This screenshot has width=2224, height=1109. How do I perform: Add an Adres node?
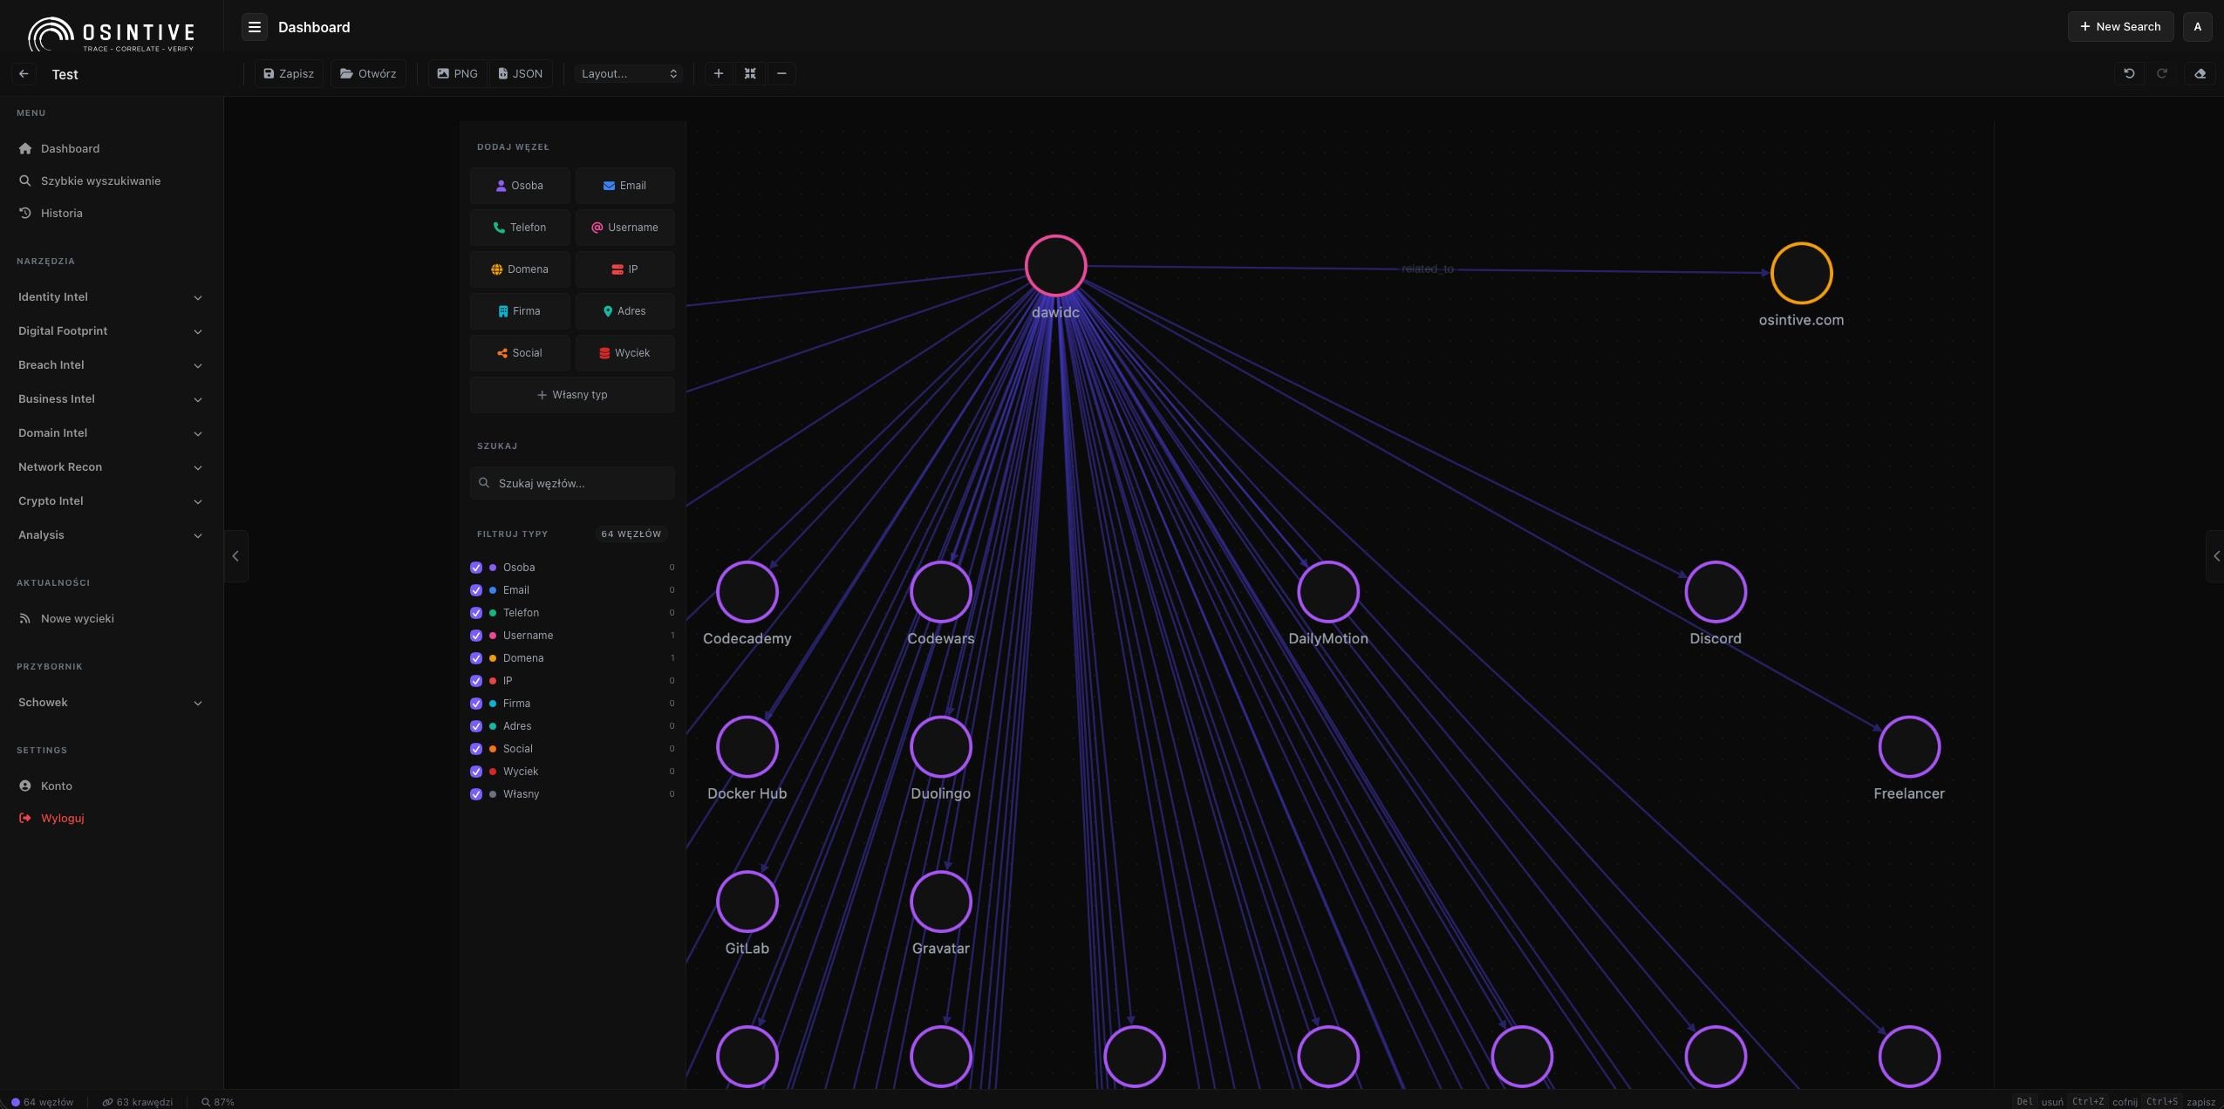coord(624,311)
